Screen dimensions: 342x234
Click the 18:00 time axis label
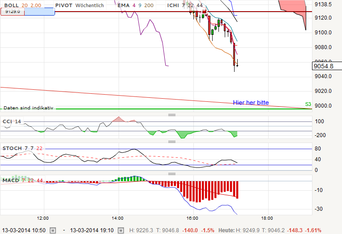267,218
